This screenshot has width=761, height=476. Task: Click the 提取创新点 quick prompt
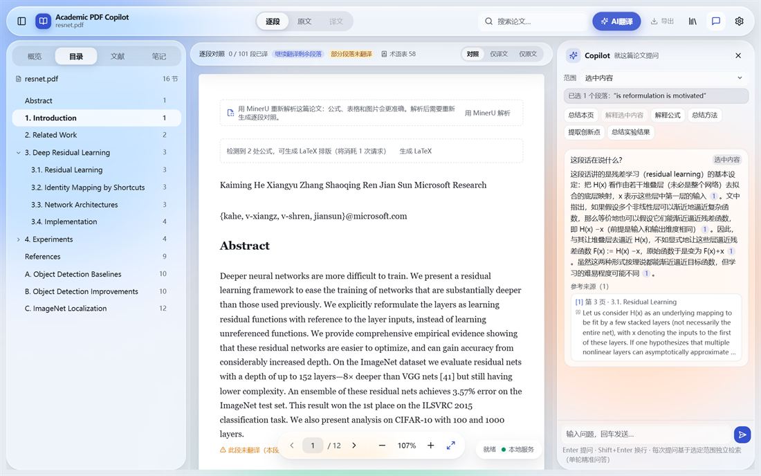coord(584,132)
